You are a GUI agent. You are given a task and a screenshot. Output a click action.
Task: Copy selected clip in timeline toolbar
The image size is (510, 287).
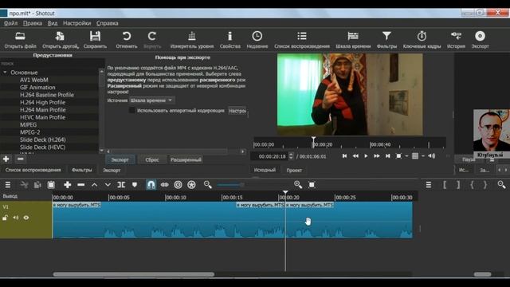(37, 185)
